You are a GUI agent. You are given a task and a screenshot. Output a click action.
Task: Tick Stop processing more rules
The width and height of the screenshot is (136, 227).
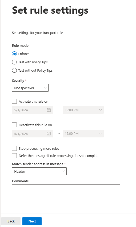pyautogui.click(x=14, y=148)
